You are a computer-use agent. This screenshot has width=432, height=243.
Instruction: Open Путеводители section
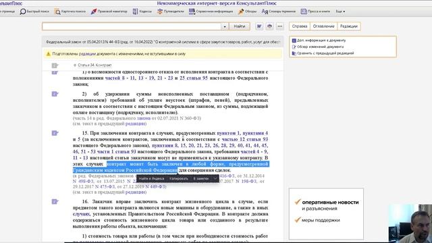[170, 11]
